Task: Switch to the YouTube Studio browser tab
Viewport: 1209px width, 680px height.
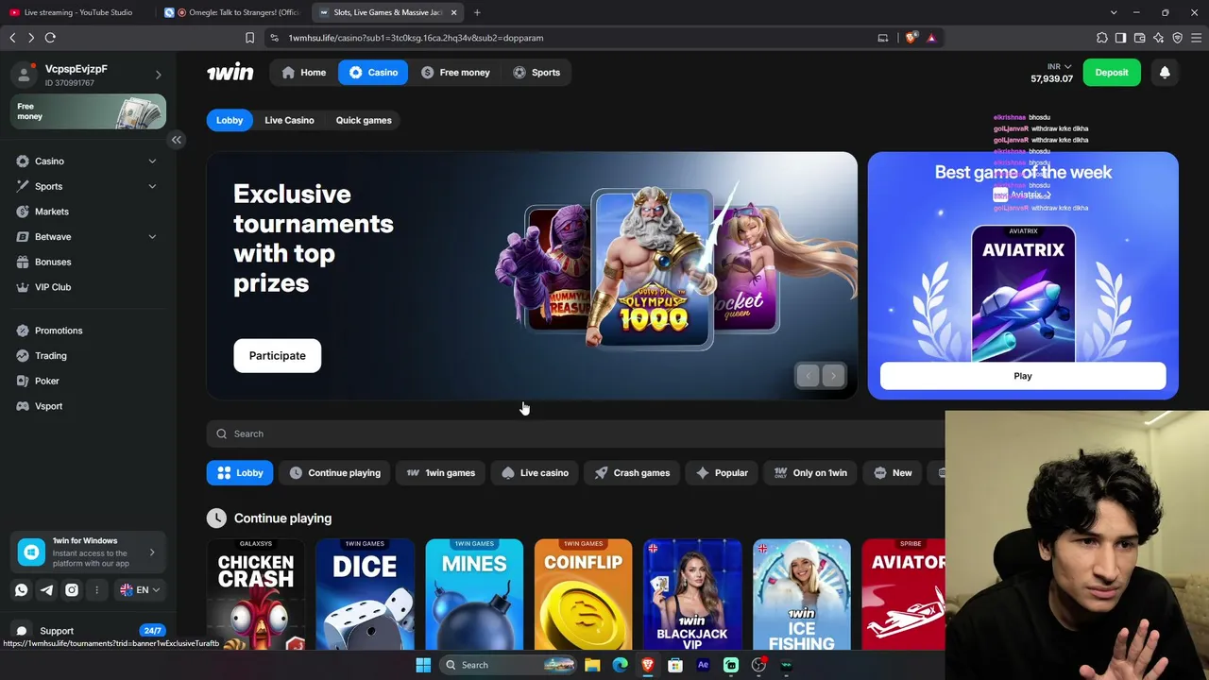Action: [76, 12]
